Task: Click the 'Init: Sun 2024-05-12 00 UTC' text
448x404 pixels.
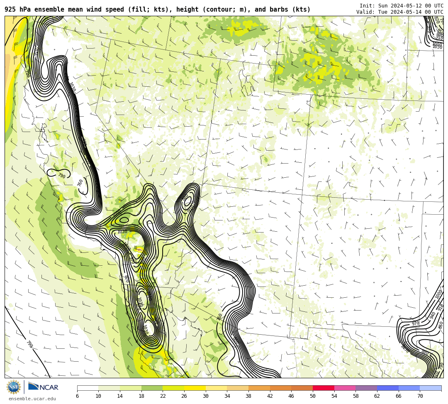Action: pyautogui.click(x=402, y=6)
